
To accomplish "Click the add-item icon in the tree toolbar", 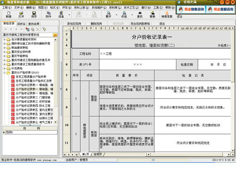I will [27, 29].
